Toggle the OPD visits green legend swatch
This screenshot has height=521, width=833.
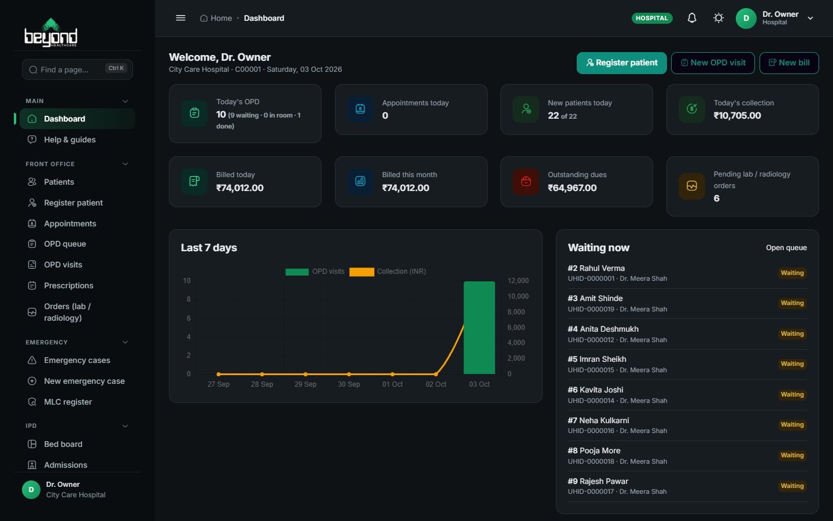[x=297, y=271]
